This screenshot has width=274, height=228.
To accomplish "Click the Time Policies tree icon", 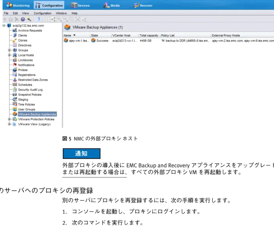I will click(x=15, y=104).
